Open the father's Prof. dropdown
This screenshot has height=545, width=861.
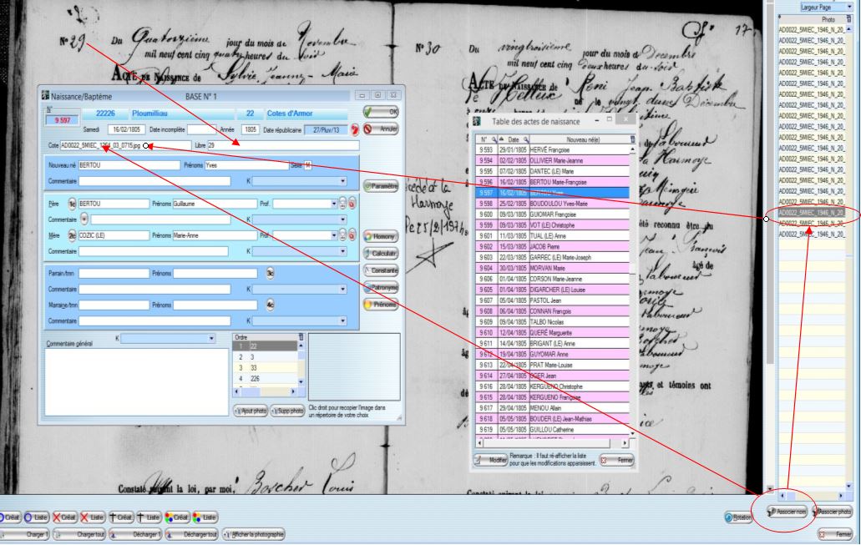tap(307, 203)
